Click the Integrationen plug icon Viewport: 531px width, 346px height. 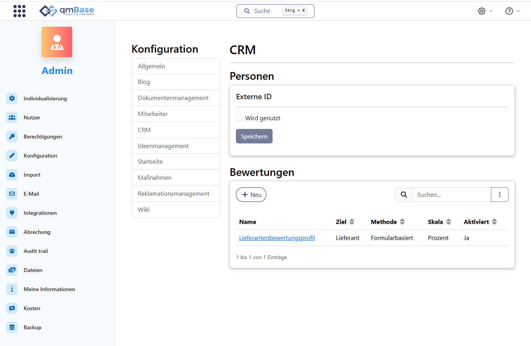pos(12,213)
